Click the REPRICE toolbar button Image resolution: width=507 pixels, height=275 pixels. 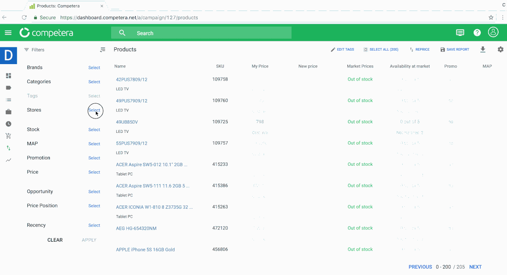420,49
